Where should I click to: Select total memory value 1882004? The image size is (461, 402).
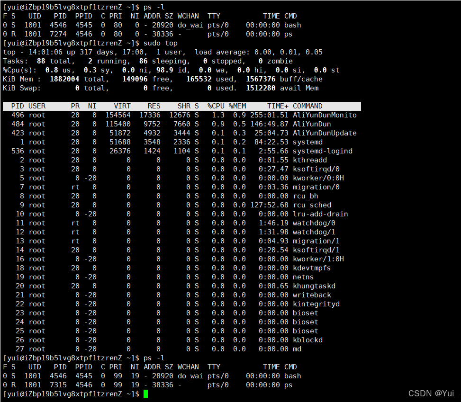(64, 79)
